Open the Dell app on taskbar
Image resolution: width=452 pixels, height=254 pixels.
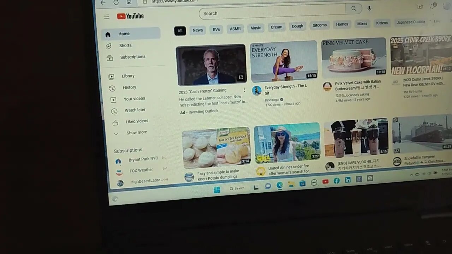click(314, 182)
